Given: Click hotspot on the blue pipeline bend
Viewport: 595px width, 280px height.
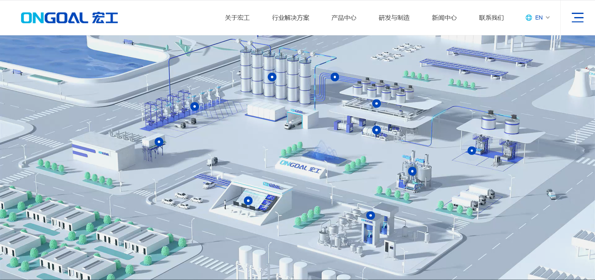Looking at the screenshot, I should coord(335,77).
